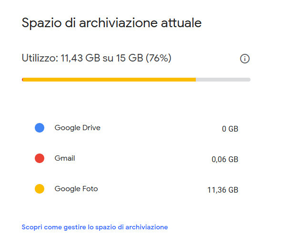Click the red sliver at storage bar start
The image size is (282, 246).
[x=22, y=80]
